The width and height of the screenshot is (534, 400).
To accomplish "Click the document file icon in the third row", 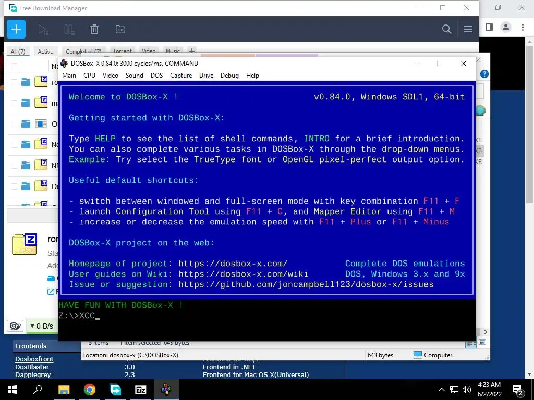I will (41, 123).
